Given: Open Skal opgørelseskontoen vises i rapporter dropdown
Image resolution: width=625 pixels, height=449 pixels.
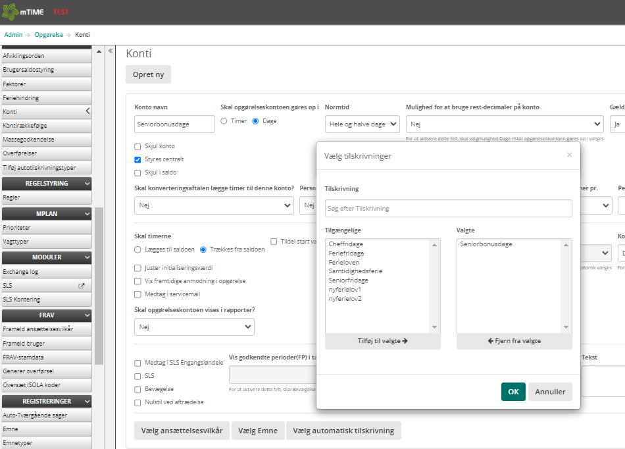Looking at the screenshot, I should pos(194,327).
